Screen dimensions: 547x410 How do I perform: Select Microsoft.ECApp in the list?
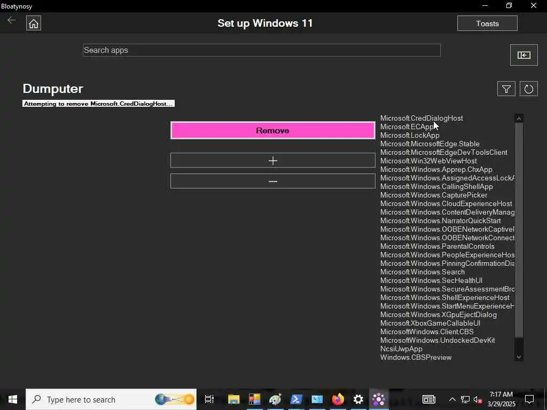point(407,127)
